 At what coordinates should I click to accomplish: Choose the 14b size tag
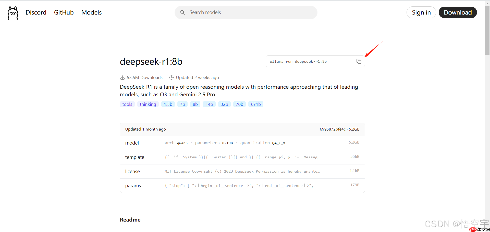click(209, 104)
